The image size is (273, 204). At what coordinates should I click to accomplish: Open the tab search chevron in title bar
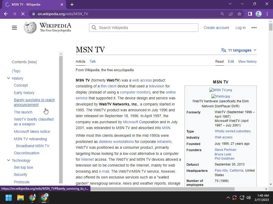coord(230,4)
